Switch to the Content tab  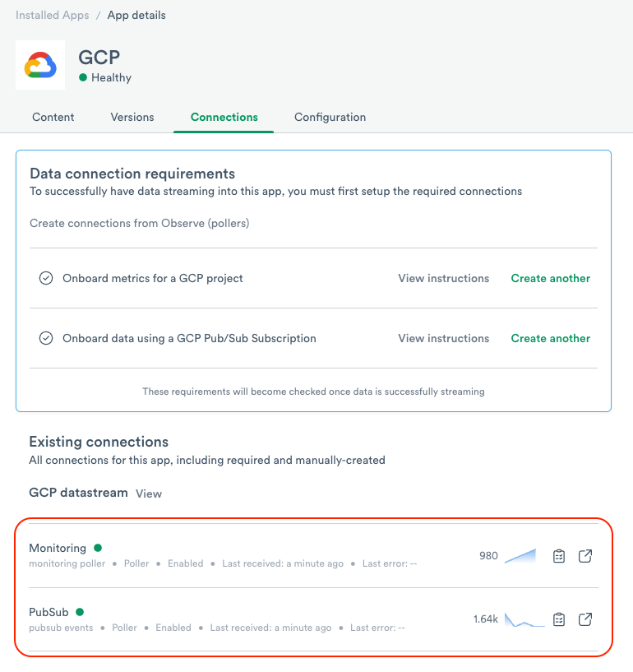[x=53, y=117]
